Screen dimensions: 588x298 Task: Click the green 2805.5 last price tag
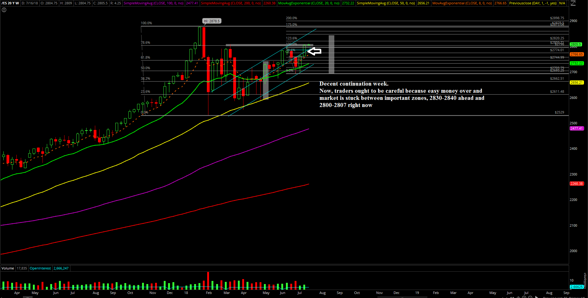pos(576,44)
